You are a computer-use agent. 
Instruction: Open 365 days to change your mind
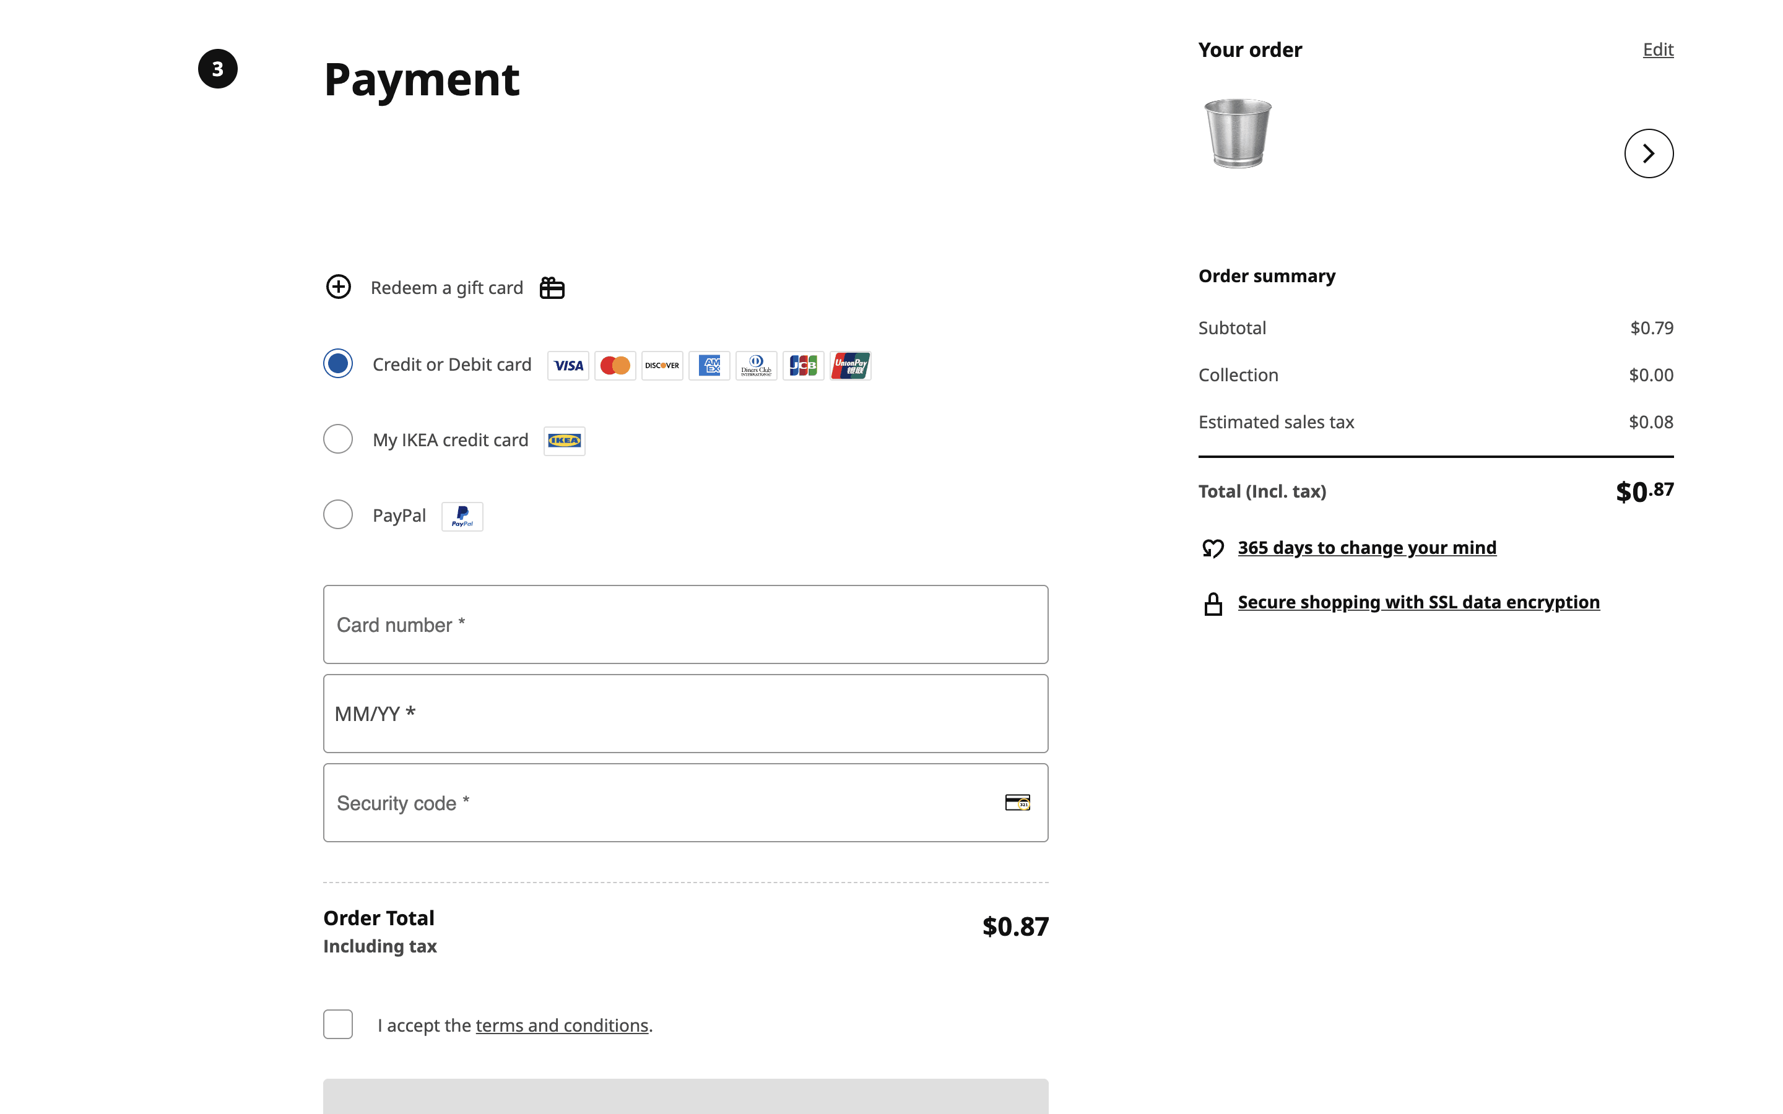[1366, 548]
